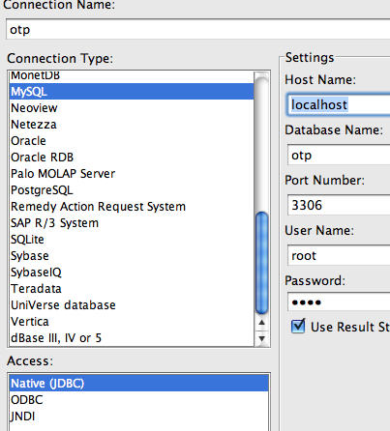390x431 pixels.
Task: Click the Password field
Action: click(339, 302)
